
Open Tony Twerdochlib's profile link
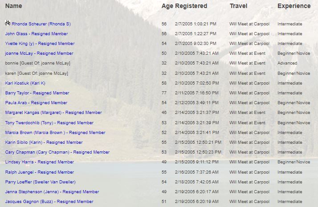point(49,123)
